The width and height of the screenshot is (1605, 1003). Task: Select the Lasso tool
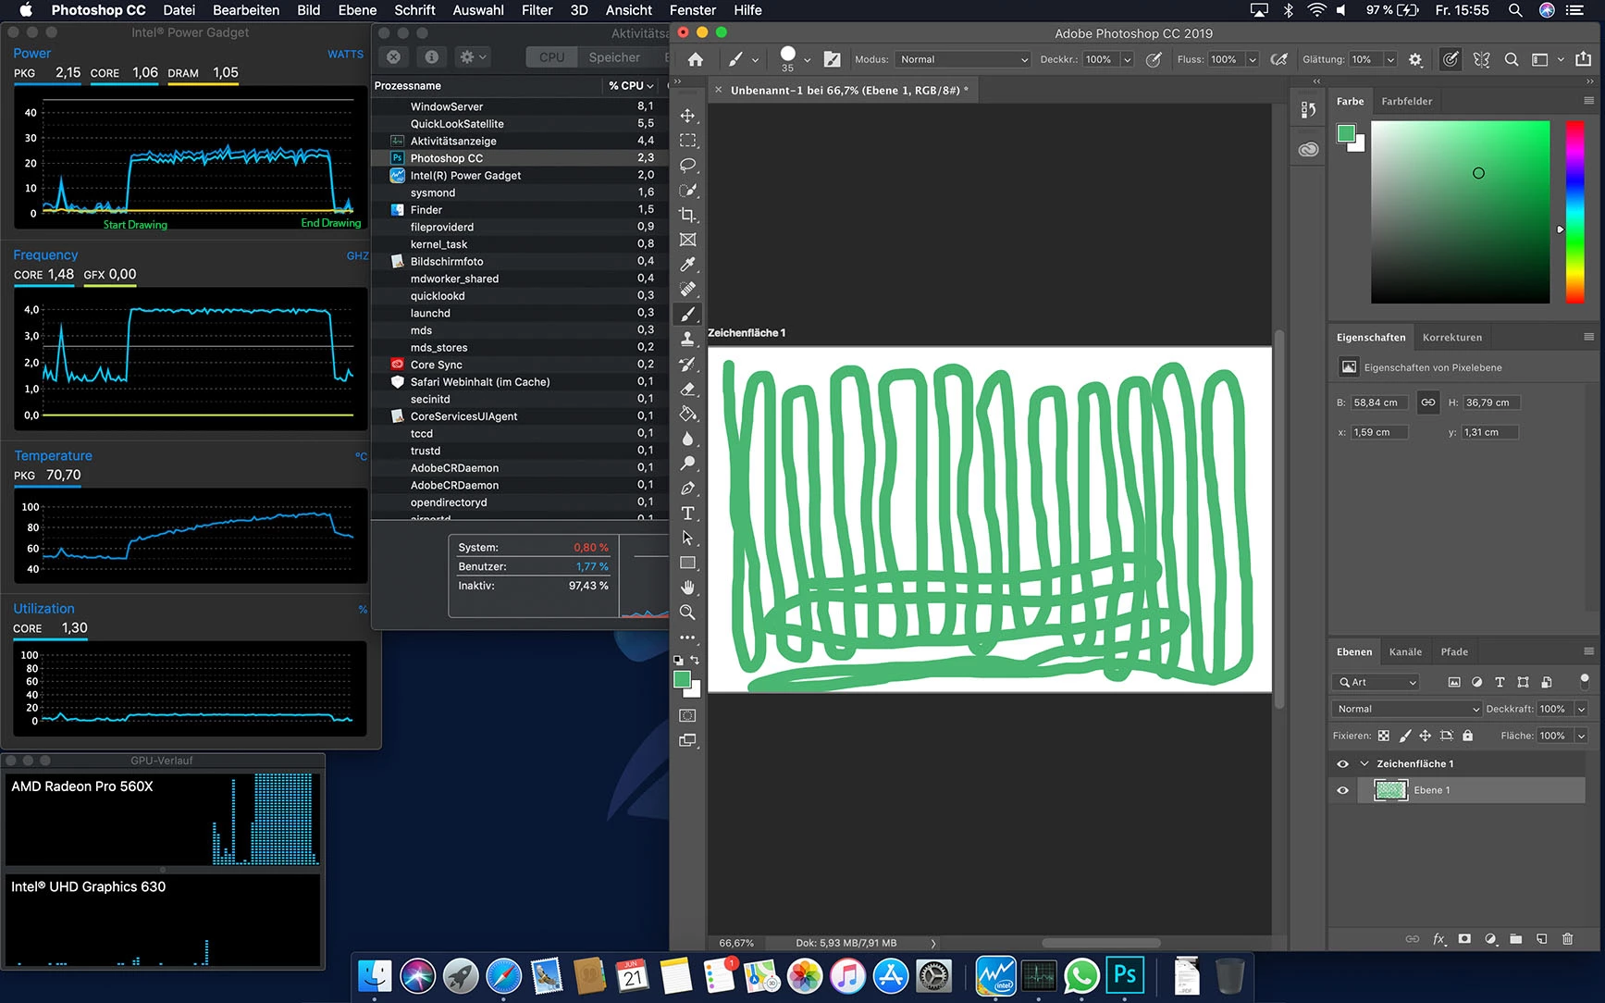pos(687,166)
